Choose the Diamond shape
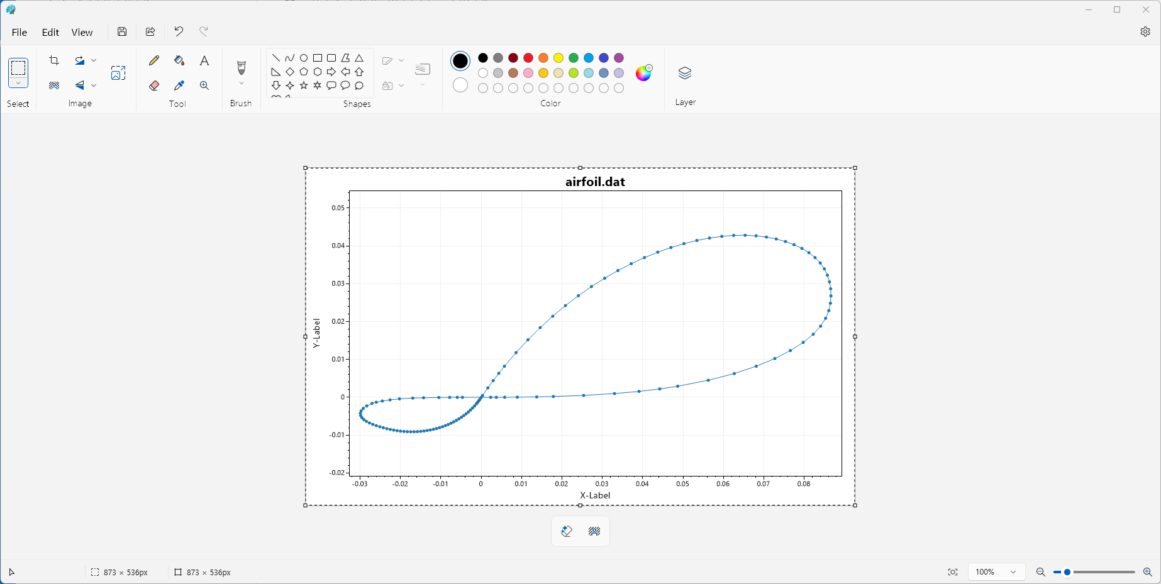Image resolution: width=1161 pixels, height=584 pixels. pyautogui.click(x=290, y=72)
